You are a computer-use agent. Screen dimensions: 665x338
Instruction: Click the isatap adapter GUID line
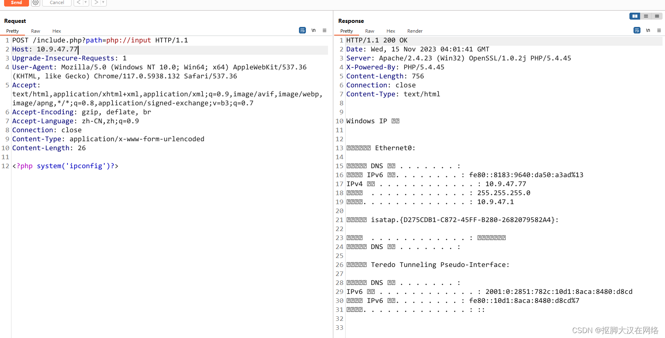[x=453, y=220]
